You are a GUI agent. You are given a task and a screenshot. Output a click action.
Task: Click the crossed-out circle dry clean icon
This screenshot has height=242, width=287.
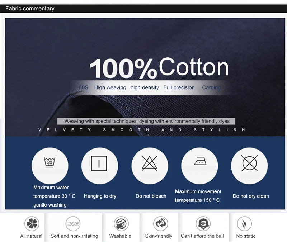(250, 163)
